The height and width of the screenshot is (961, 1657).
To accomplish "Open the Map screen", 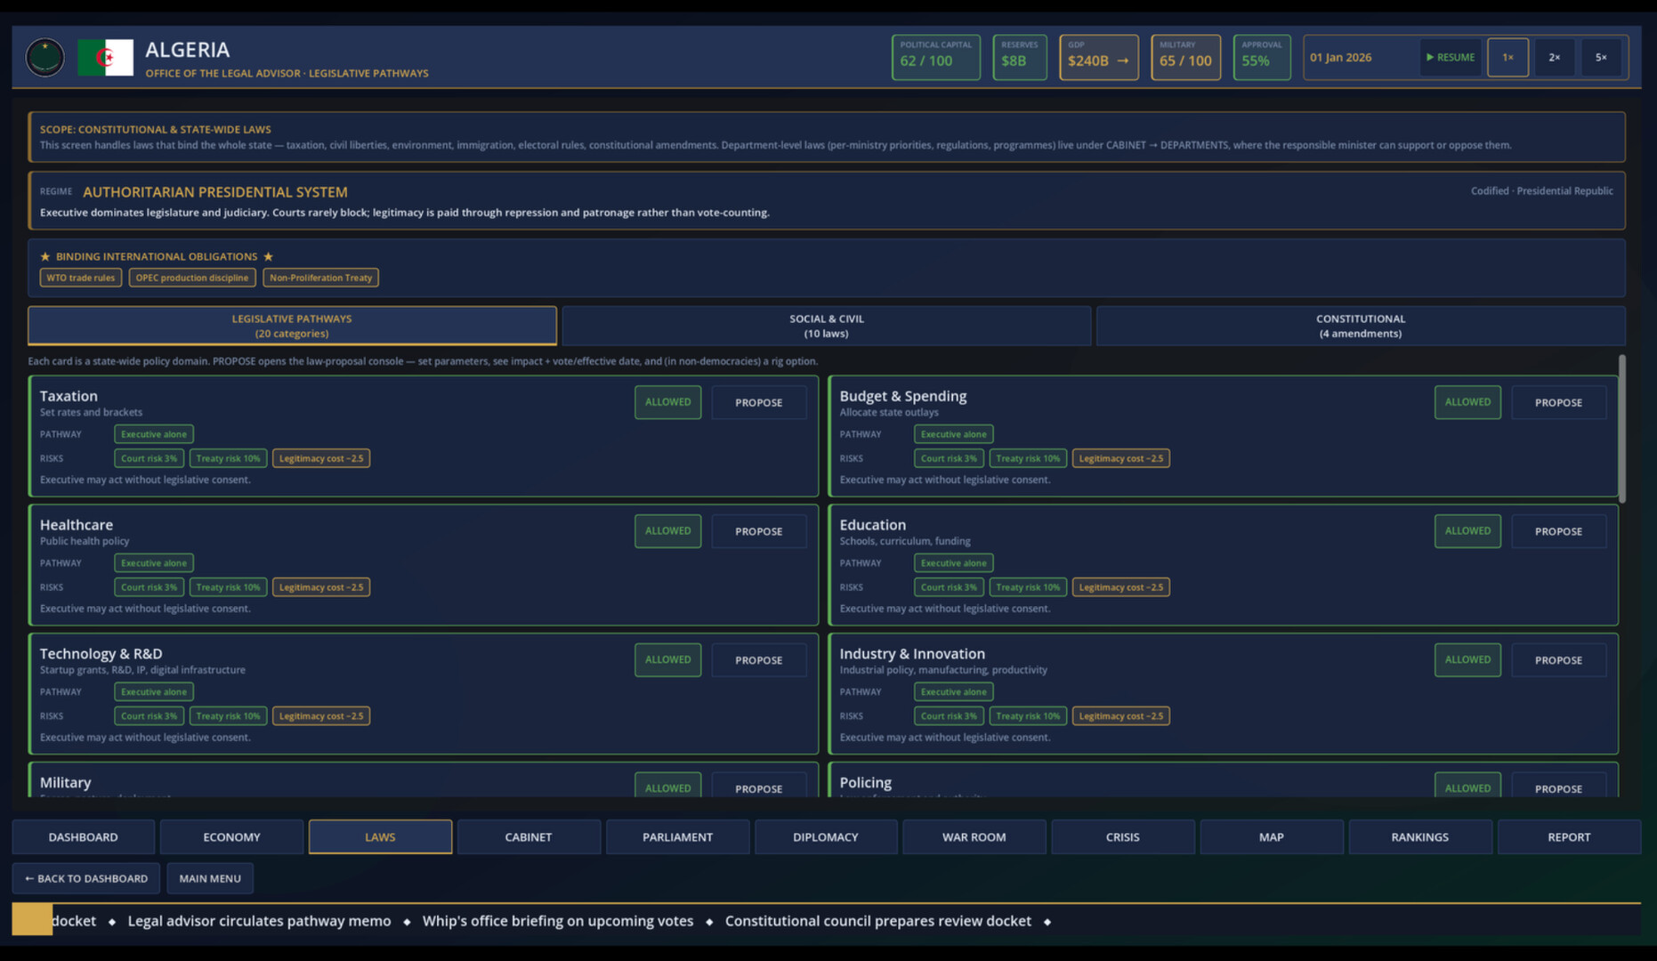I will pyautogui.click(x=1272, y=837).
